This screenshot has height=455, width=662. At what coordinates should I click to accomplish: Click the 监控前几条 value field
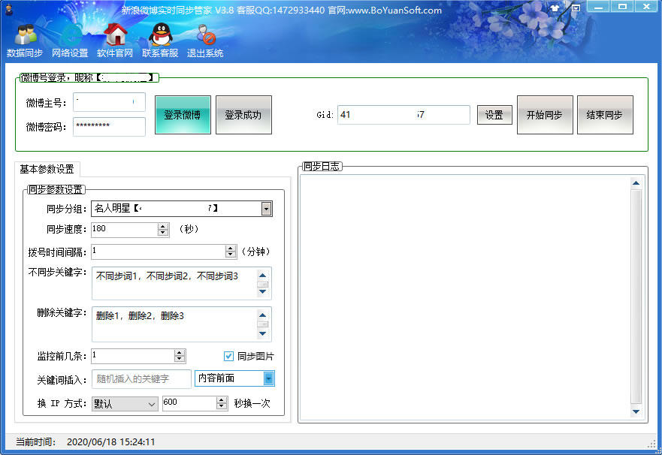[133, 355]
